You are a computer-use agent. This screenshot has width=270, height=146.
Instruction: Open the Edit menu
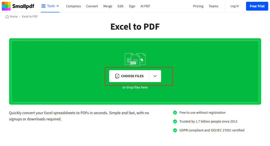pyautogui.click(x=120, y=6)
